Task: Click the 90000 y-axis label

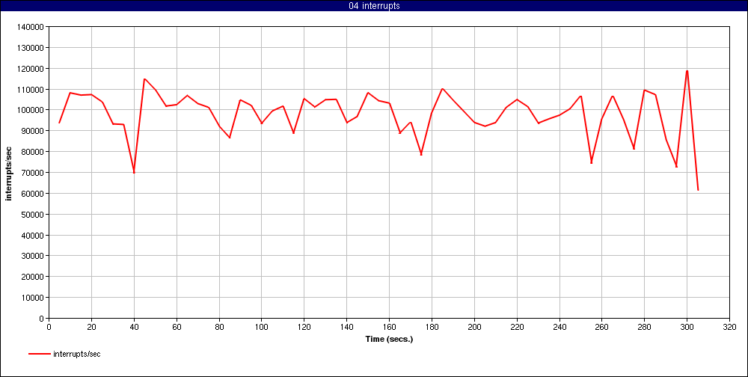Action: tap(32, 131)
